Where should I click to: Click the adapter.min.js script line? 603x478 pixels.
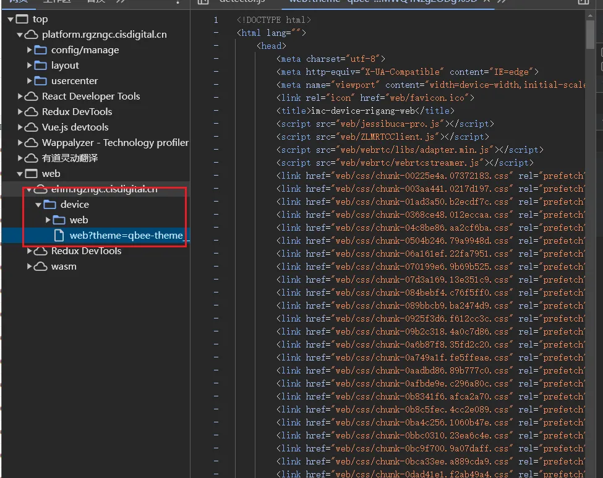tap(409, 150)
